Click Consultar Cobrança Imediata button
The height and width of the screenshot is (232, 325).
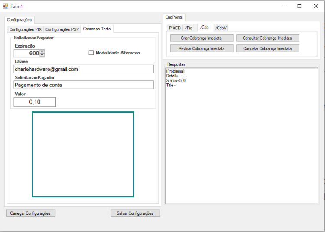(268, 38)
